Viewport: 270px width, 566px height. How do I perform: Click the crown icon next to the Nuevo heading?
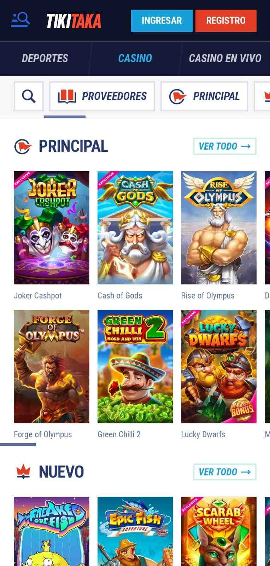coord(23,472)
